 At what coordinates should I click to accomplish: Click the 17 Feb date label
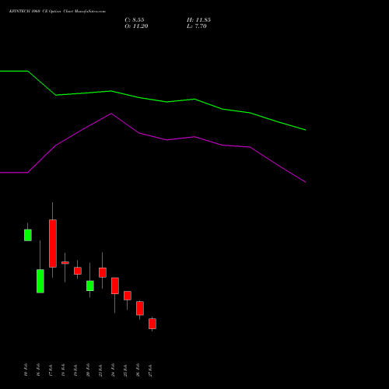coord(51,370)
